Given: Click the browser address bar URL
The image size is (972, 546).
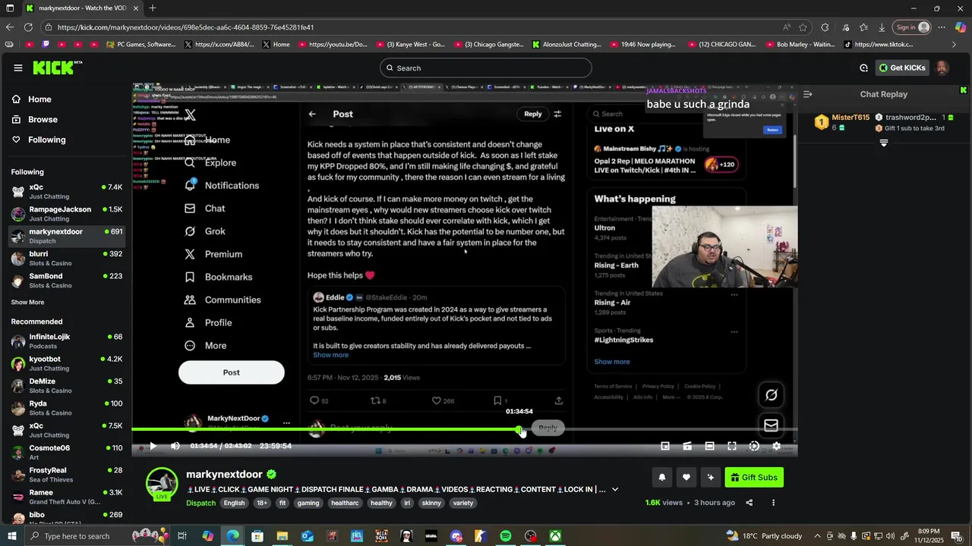Looking at the screenshot, I should 186,27.
